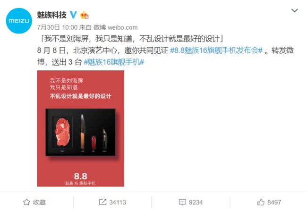Image resolution: width=307 pixels, height=210 pixels.
Task: Click the comment bubble icon
Action: click(182, 202)
